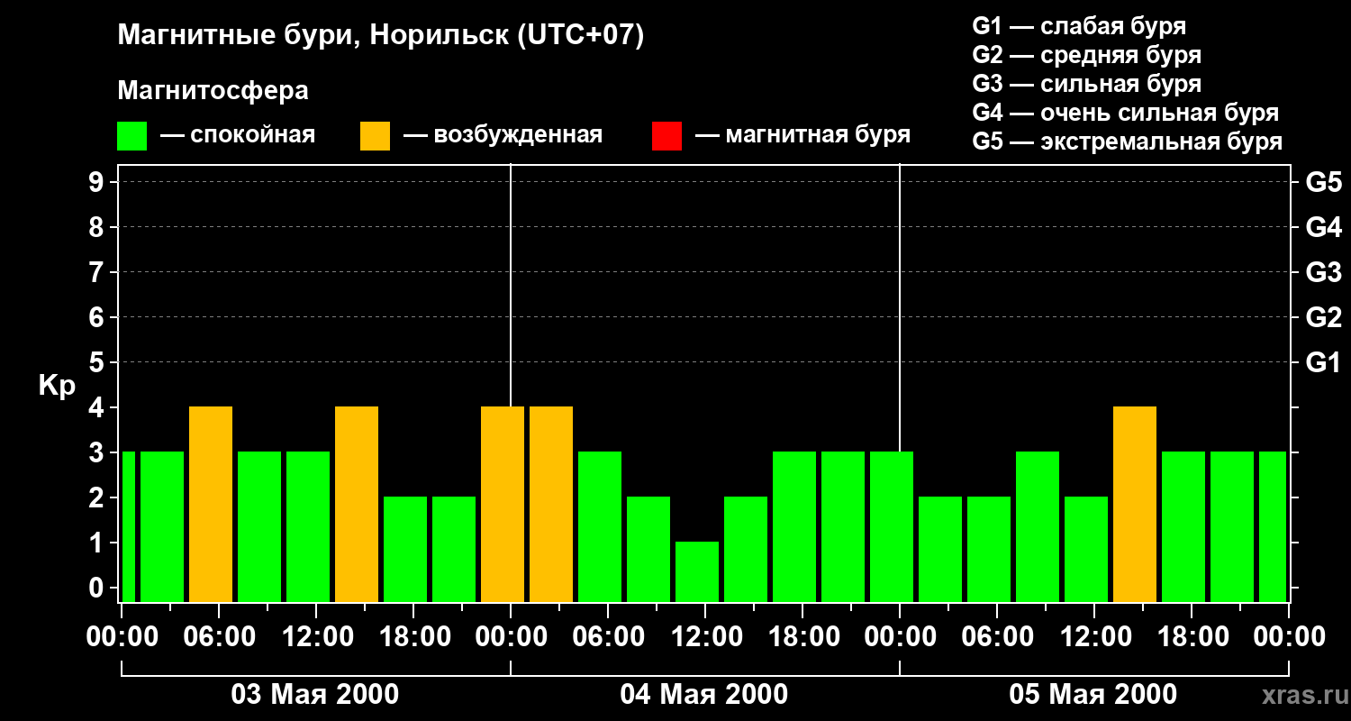Click the 04 Мая 2000 date label
The height and width of the screenshot is (721, 1351).
pos(704,695)
